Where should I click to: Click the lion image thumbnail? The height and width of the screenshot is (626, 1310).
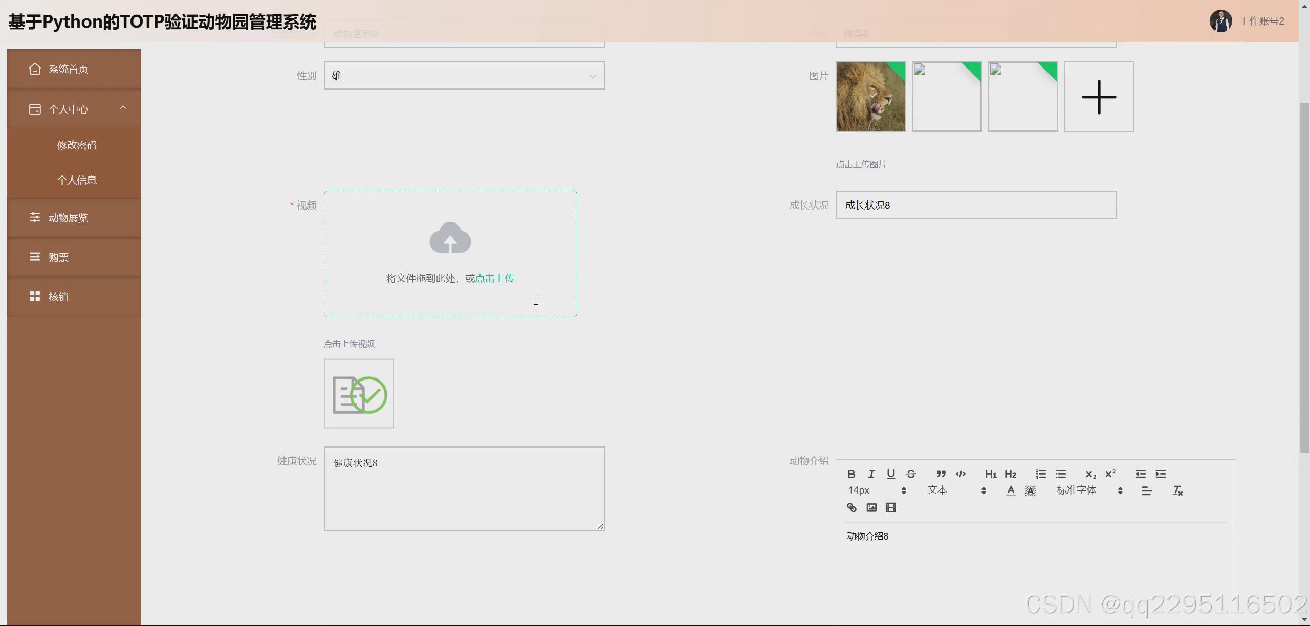pyautogui.click(x=870, y=97)
